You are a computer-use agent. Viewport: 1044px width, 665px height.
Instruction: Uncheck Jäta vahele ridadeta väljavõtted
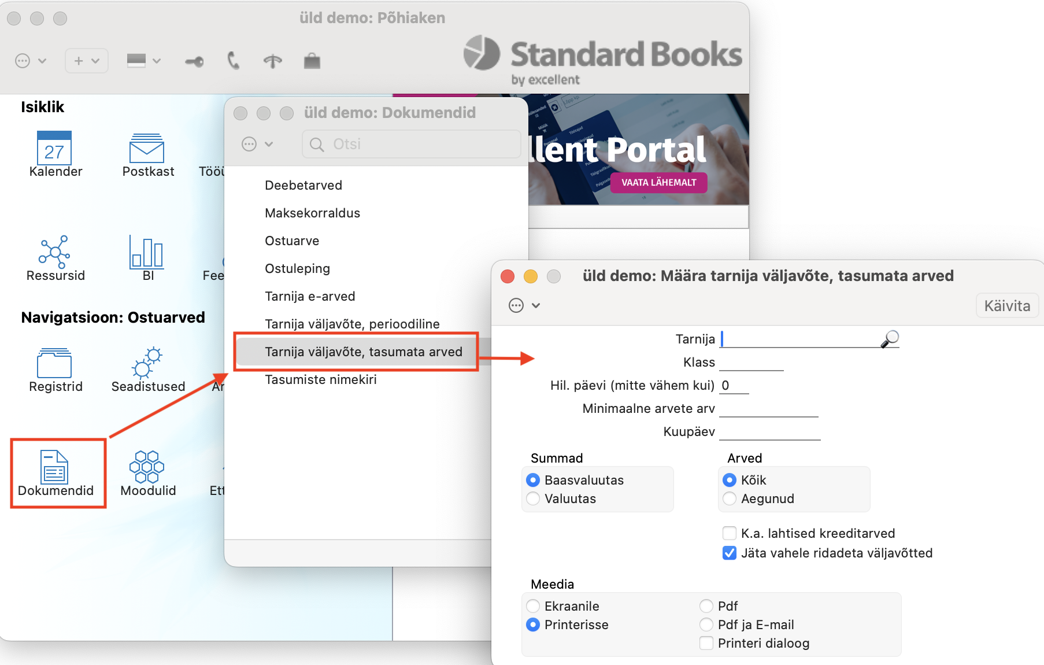point(730,553)
